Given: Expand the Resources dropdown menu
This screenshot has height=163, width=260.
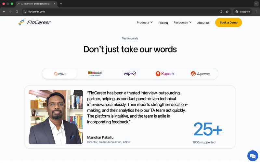Looking at the screenshot, I should coord(182,22).
